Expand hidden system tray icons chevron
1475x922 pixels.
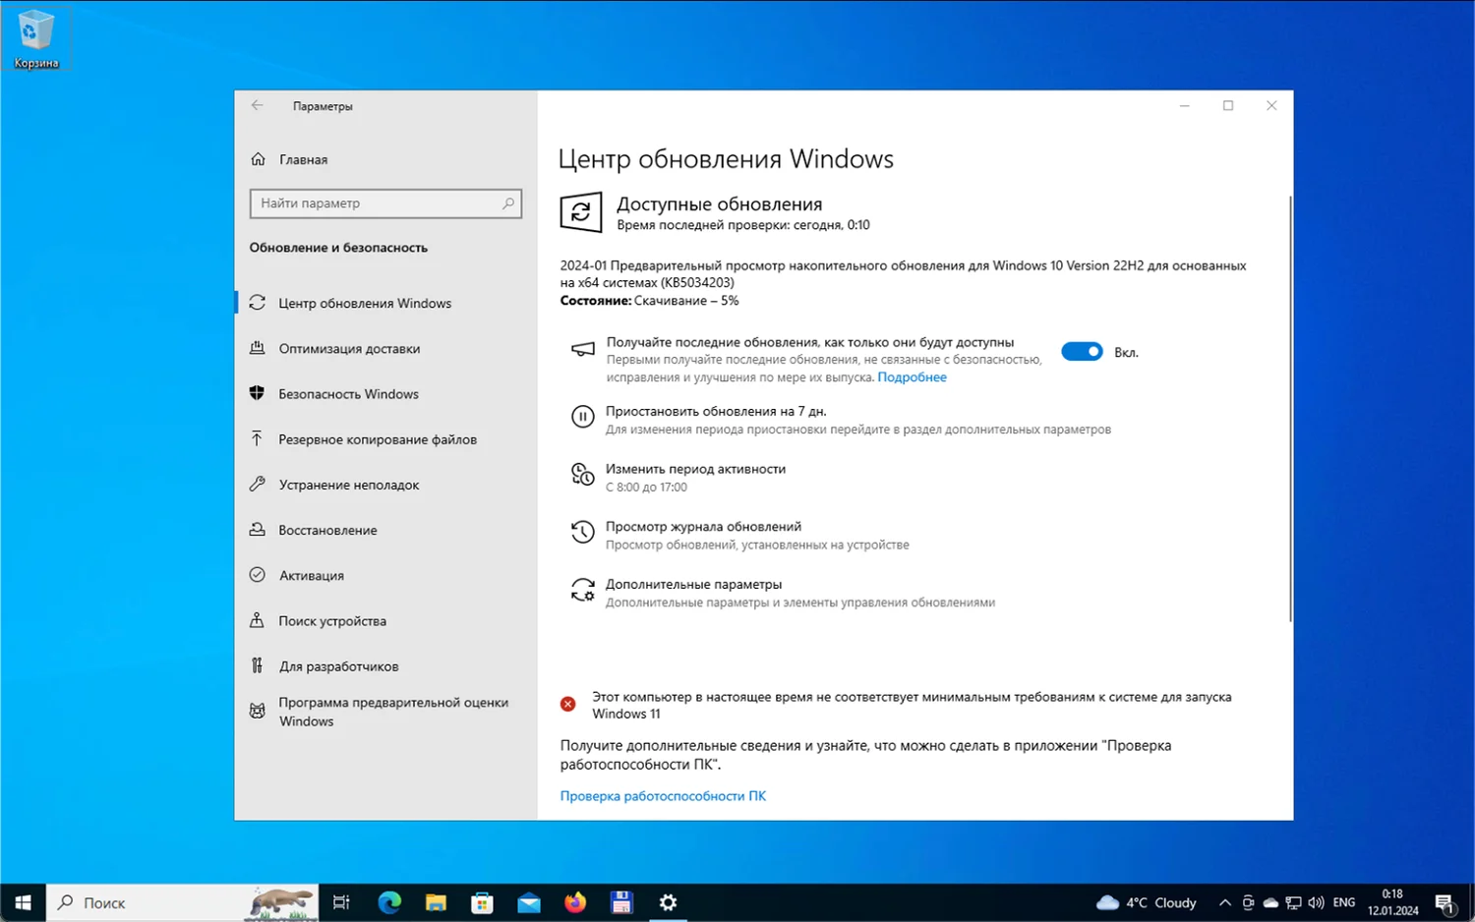(1224, 902)
